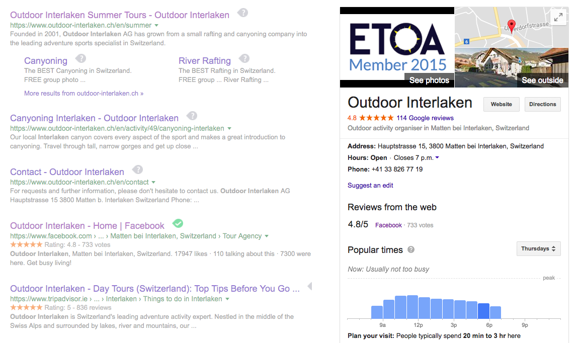
Task: Expand opening hours arrow after Closes 7 p.m.
Action: coord(437,158)
